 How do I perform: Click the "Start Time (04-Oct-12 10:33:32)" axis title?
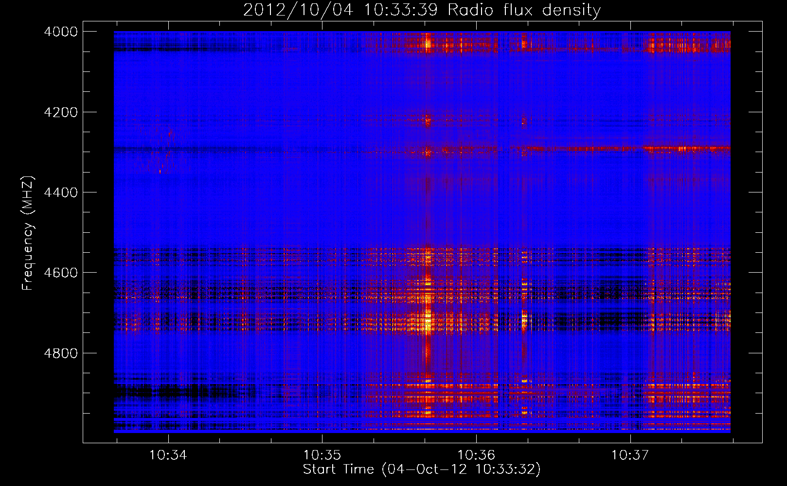point(422,469)
